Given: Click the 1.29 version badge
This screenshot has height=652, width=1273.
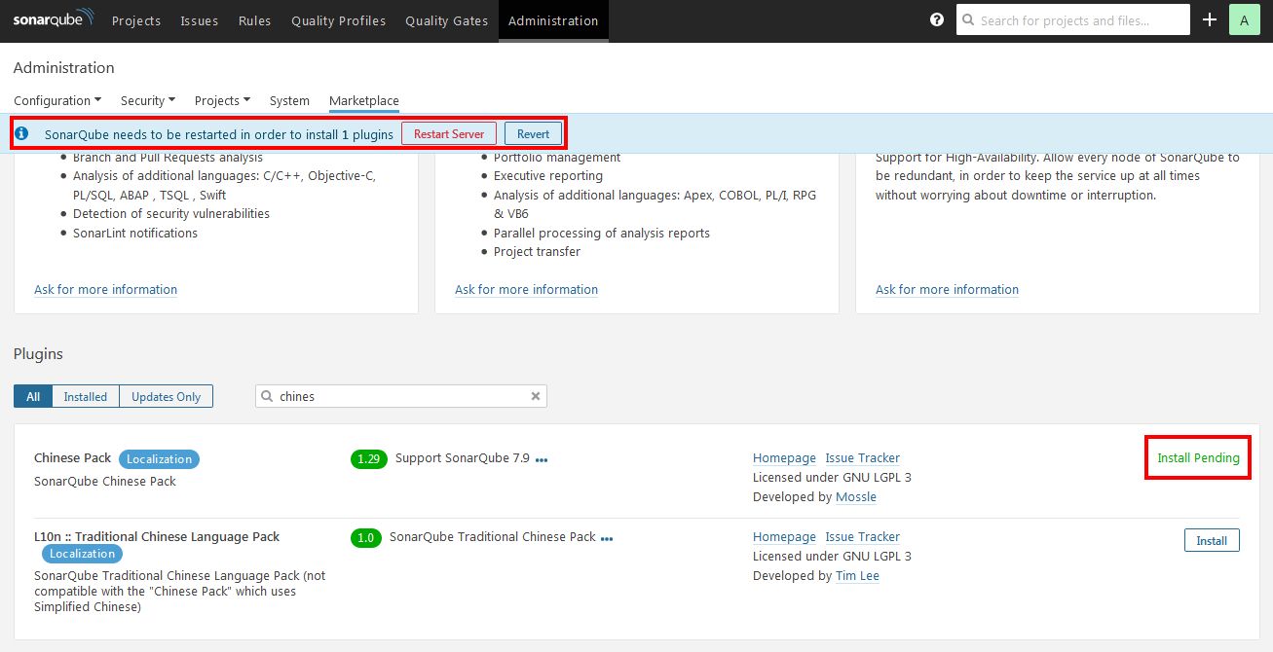Looking at the screenshot, I should coord(369,458).
